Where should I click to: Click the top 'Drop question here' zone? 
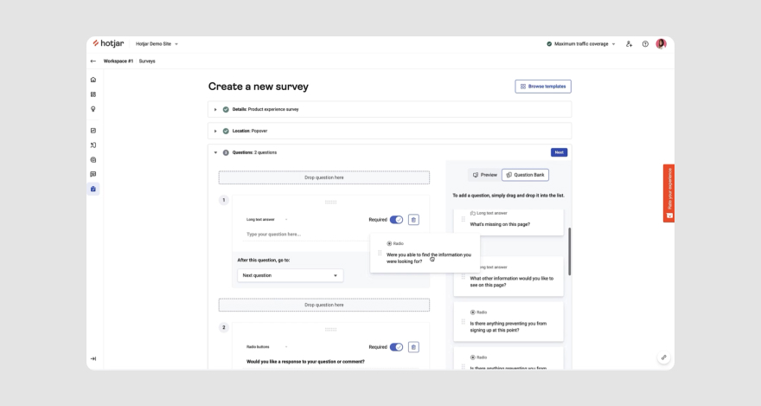pyautogui.click(x=323, y=177)
